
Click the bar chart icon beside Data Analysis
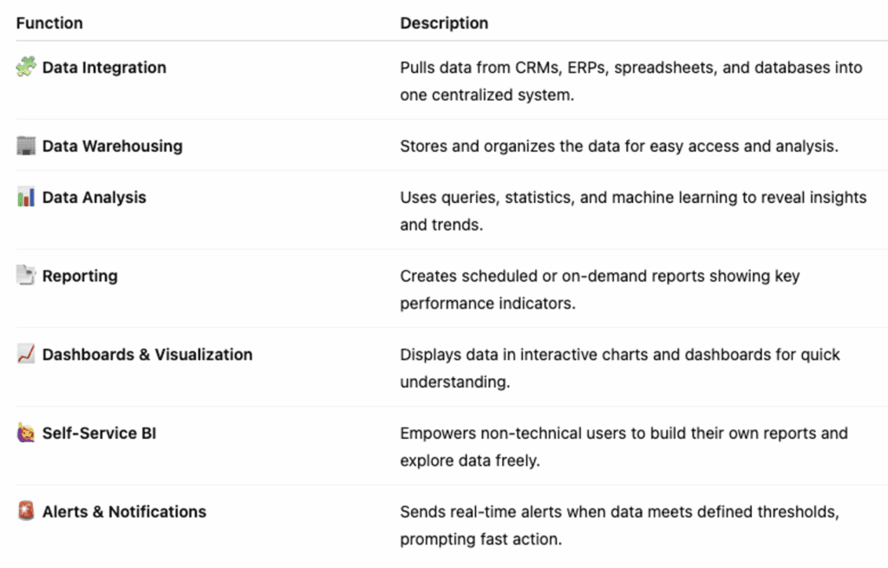[26, 198]
